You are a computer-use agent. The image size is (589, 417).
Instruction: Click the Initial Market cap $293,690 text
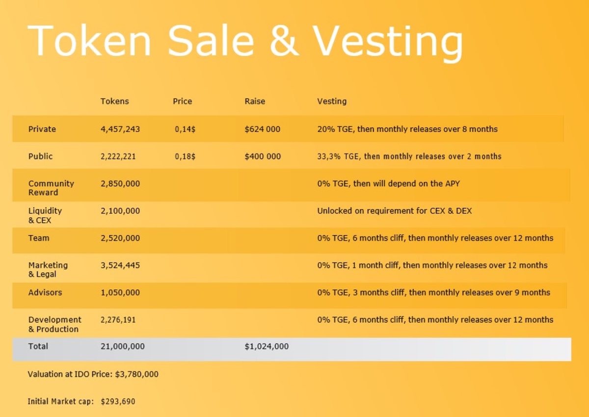click(81, 401)
